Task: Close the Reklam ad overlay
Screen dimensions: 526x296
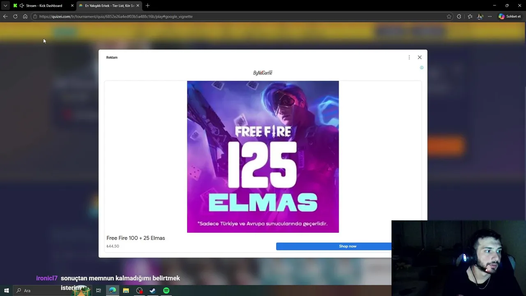Action: tap(420, 57)
